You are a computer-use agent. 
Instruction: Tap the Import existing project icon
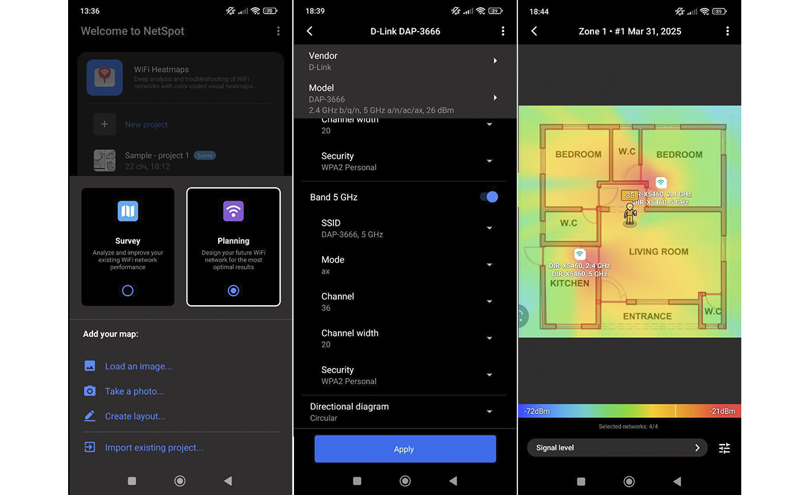90,447
